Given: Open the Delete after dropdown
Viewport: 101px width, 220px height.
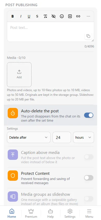Looking at the screenshot, I should pos(29,137).
